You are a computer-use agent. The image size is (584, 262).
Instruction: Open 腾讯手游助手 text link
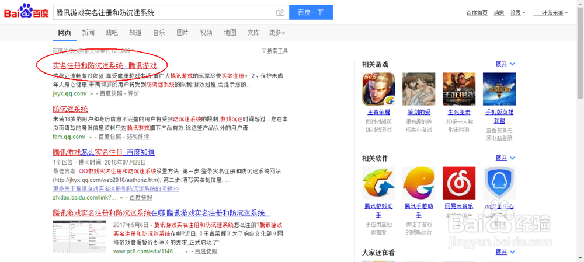tap(419, 211)
